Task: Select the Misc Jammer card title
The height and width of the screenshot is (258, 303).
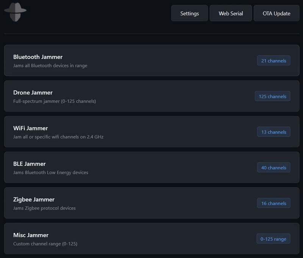Action: click(31, 235)
